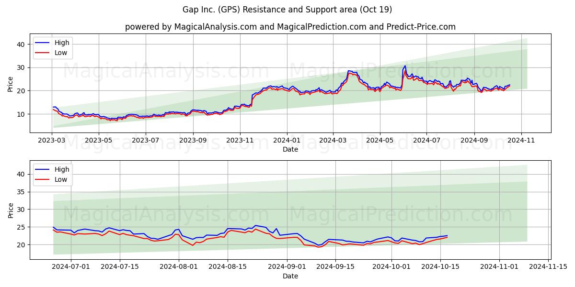
Task: Select the "2024-10-15" date tick label
Action: (x=440, y=267)
